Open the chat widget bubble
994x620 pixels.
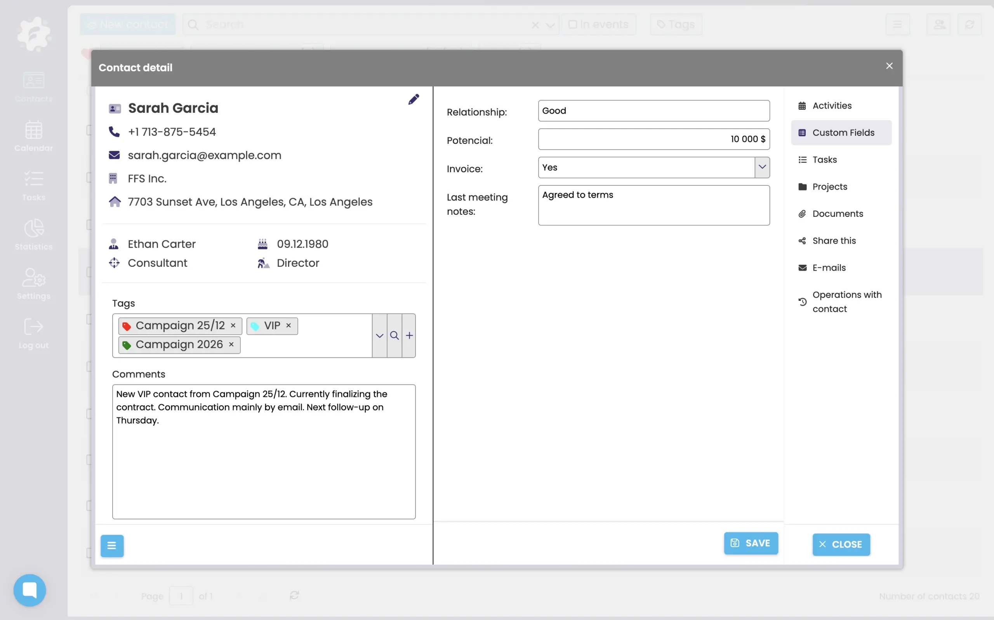[x=30, y=590]
